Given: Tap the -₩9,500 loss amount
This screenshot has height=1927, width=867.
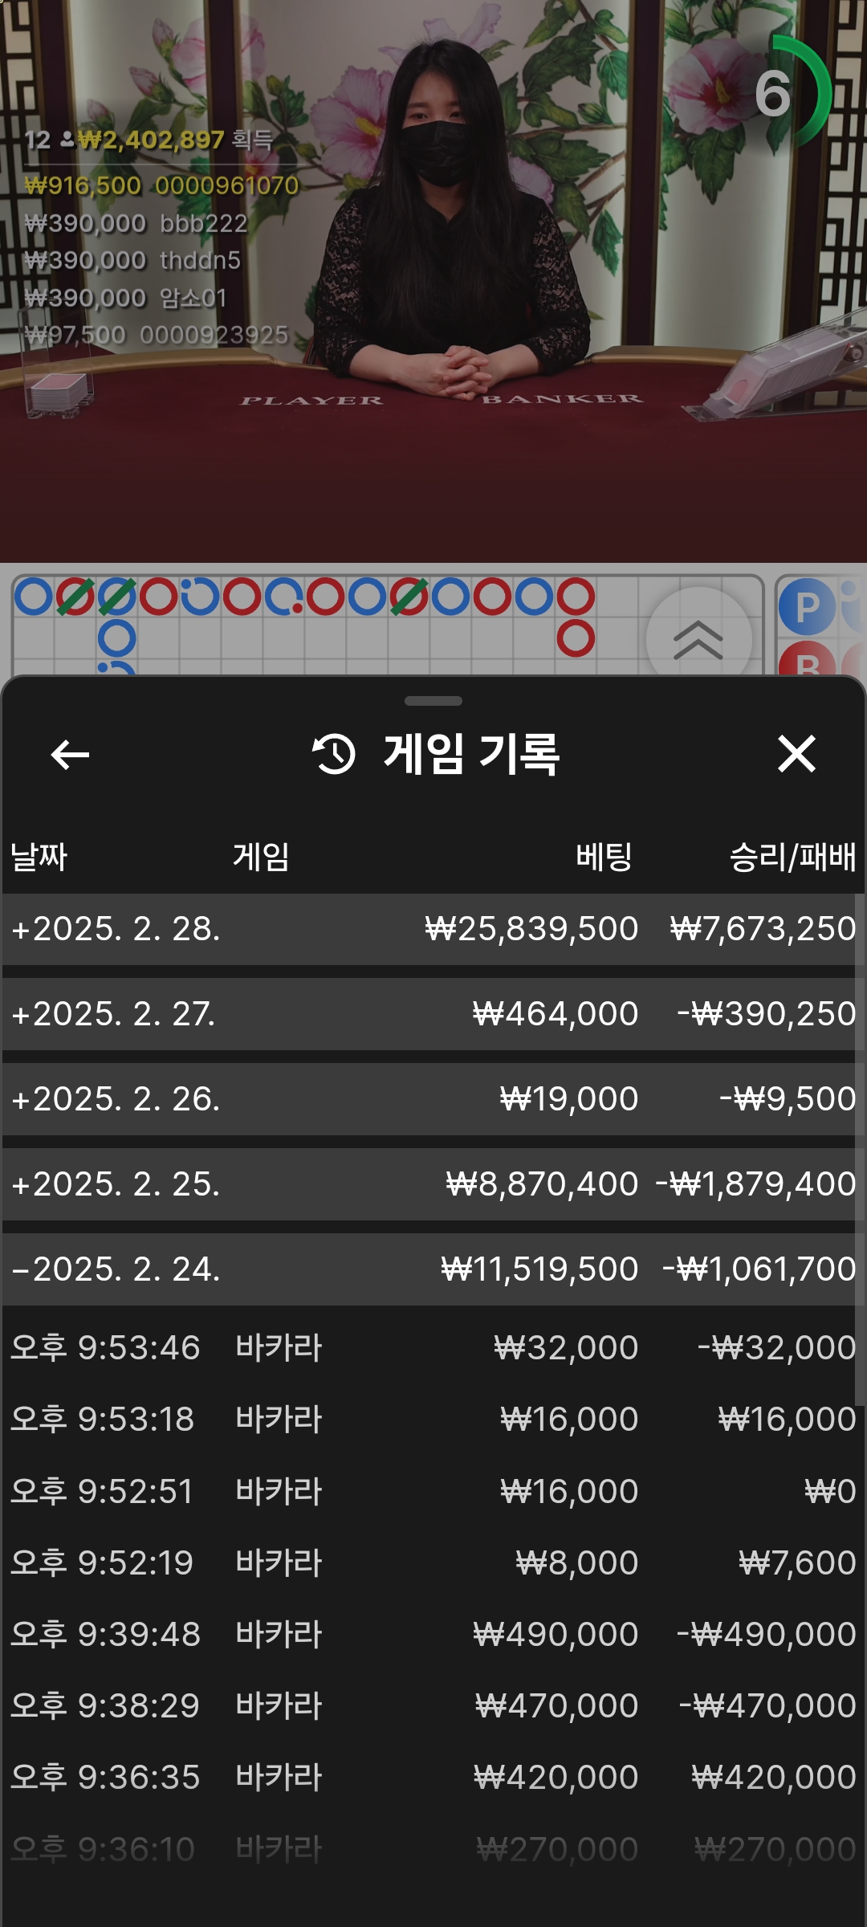Looking at the screenshot, I should click(788, 1099).
